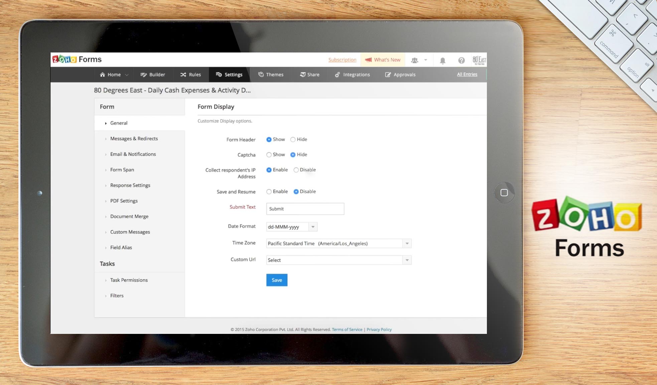Go to the Integrations tab
Image resolution: width=657 pixels, height=385 pixels.
(352, 75)
